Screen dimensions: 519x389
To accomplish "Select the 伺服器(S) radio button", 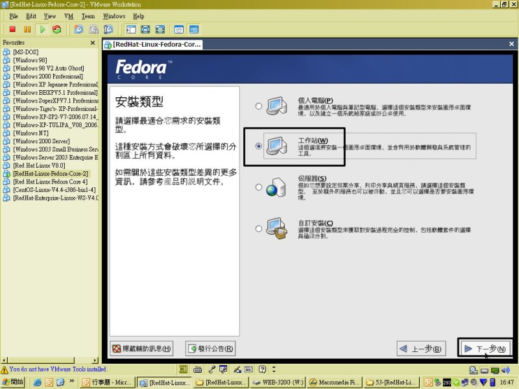I will pos(259,187).
